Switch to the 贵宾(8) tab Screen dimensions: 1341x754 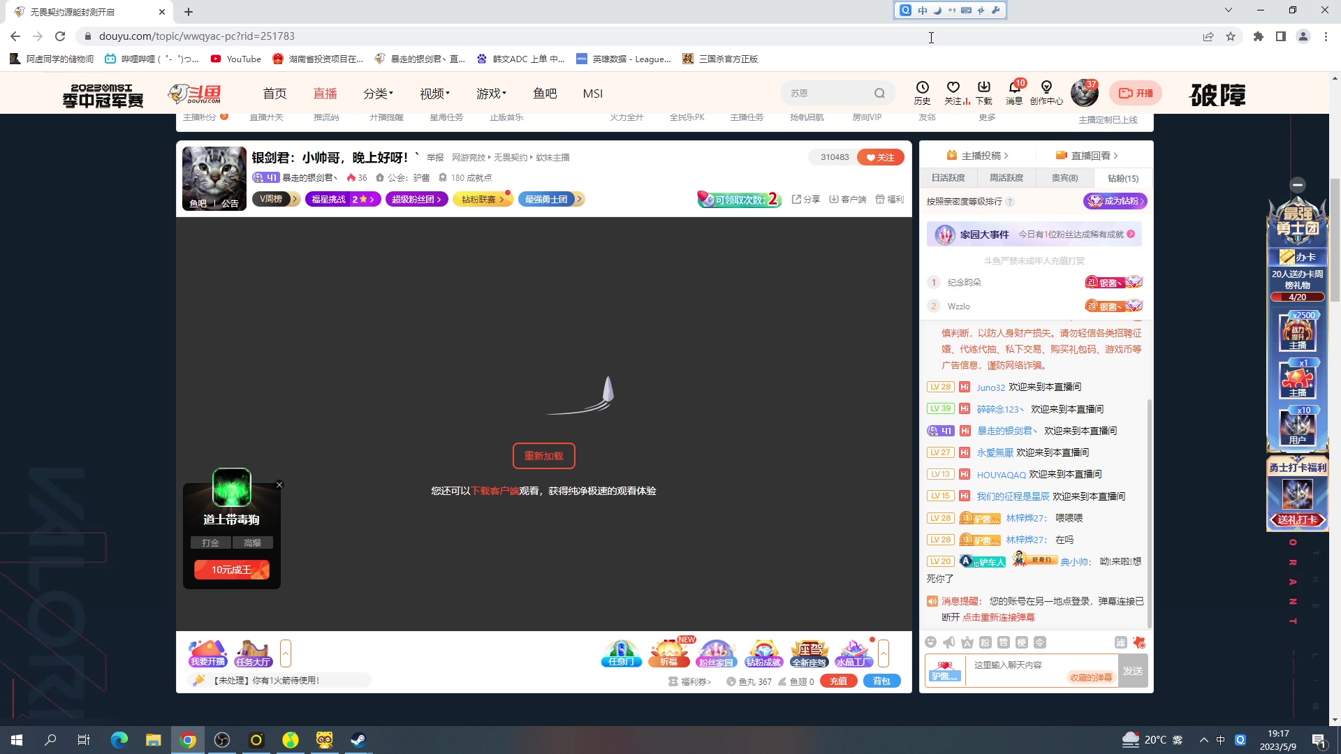point(1063,178)
